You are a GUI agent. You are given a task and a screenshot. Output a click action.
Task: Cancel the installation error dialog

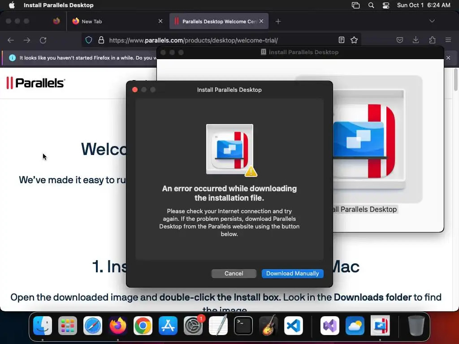[x=234, y=274]
